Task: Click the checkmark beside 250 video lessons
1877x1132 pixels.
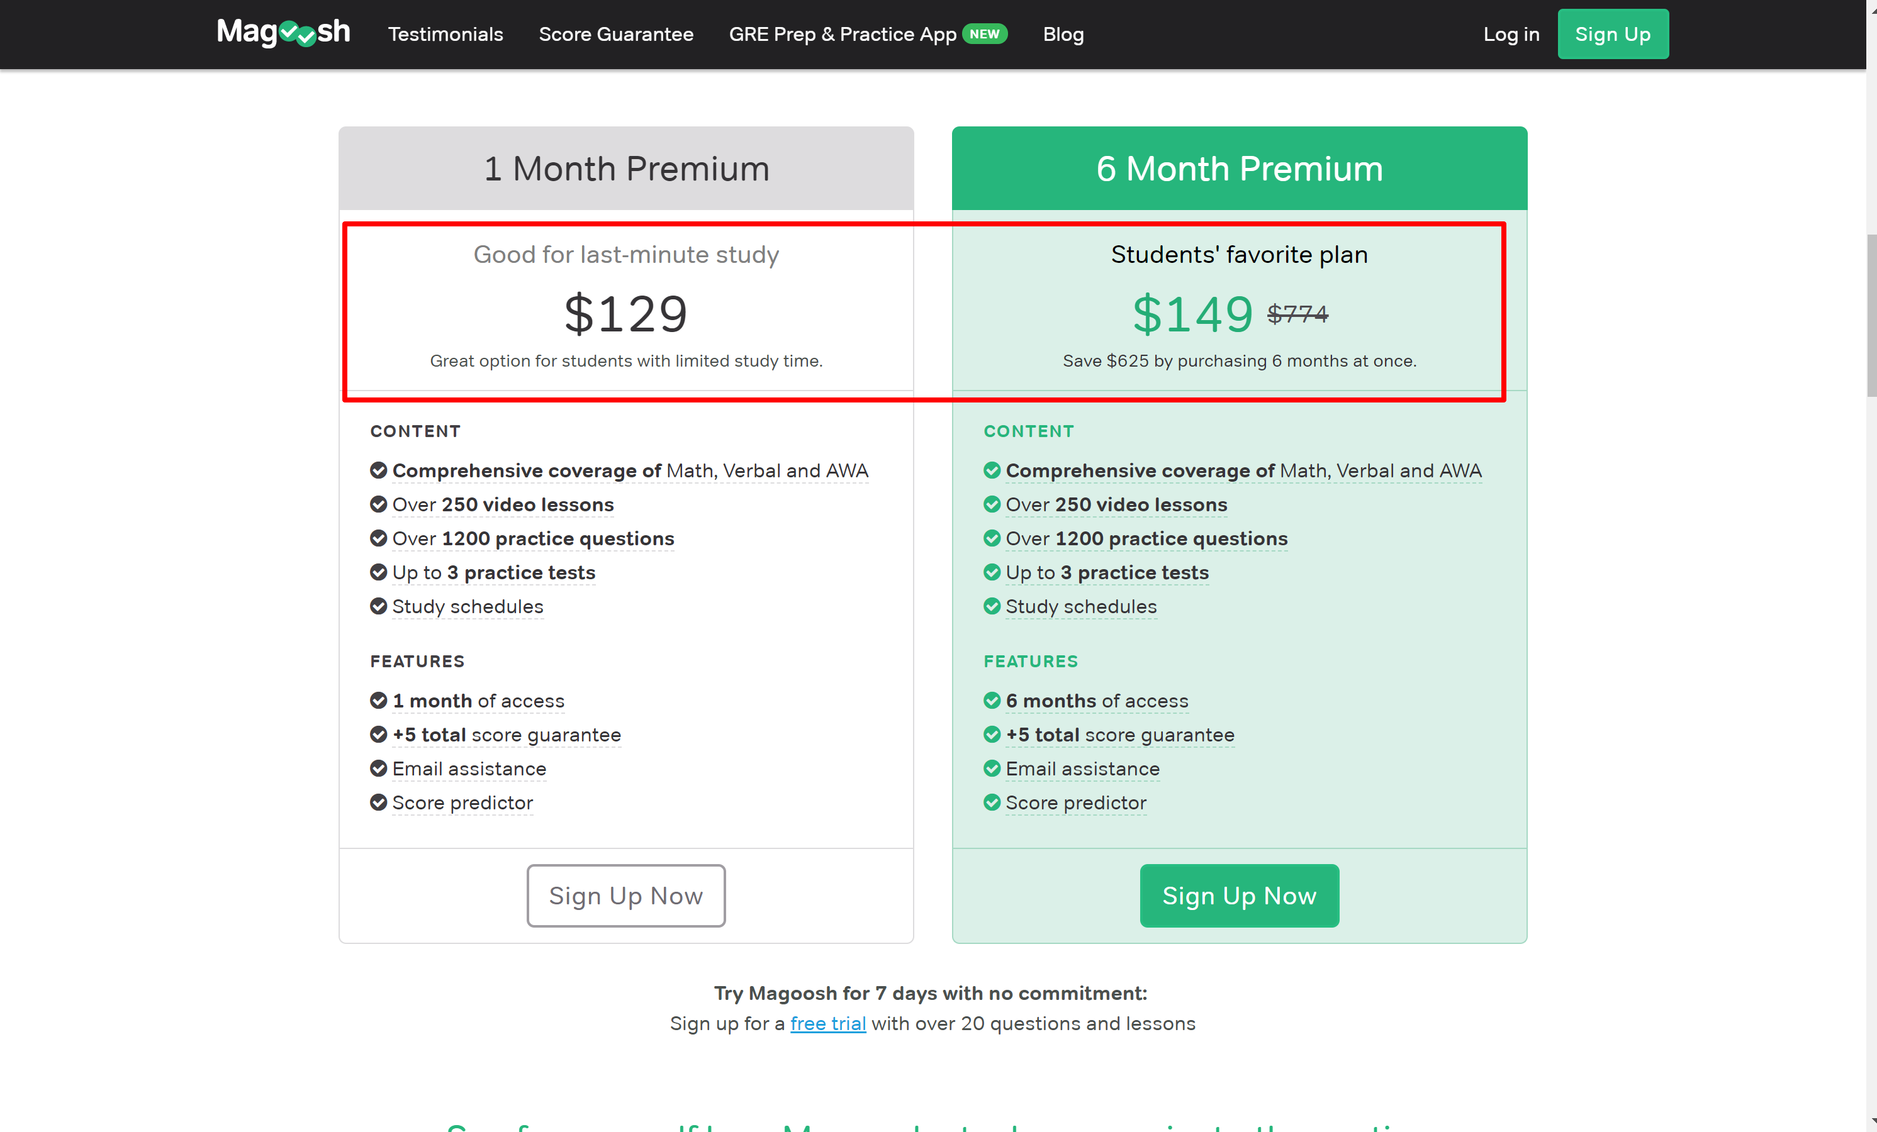Action: click(x=379, y=504)
